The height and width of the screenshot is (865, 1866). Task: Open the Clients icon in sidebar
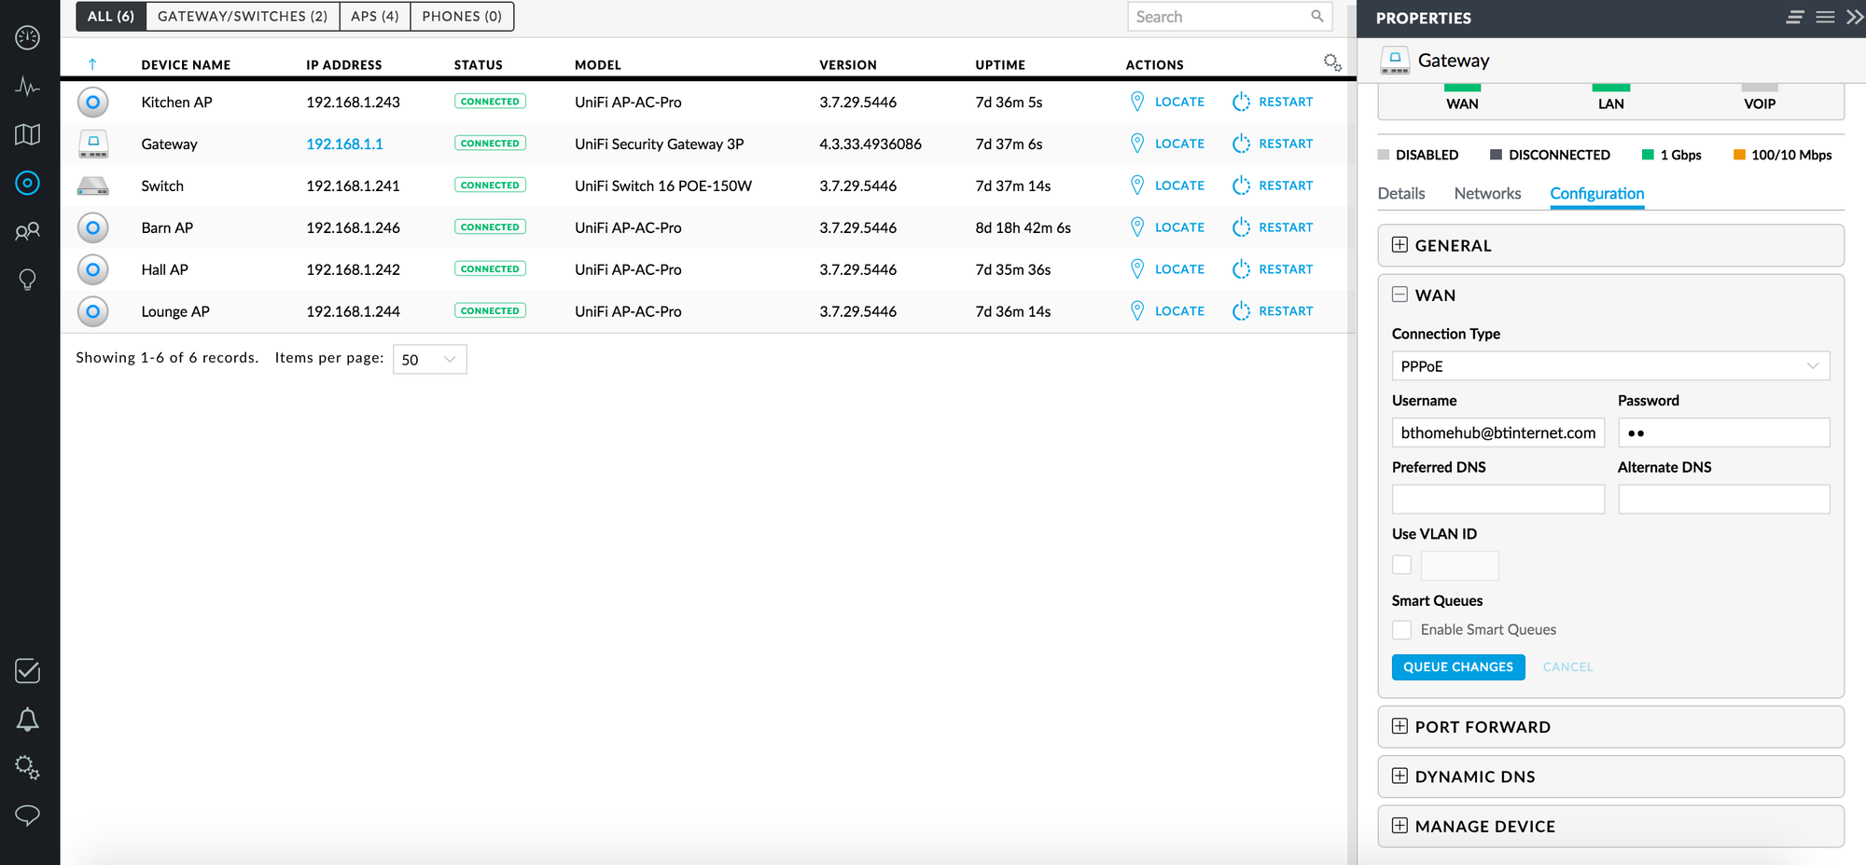(x=27, y=231)
